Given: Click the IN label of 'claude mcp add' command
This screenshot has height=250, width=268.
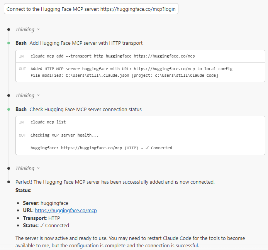Looking at the screenshot, I should point(22,56).
